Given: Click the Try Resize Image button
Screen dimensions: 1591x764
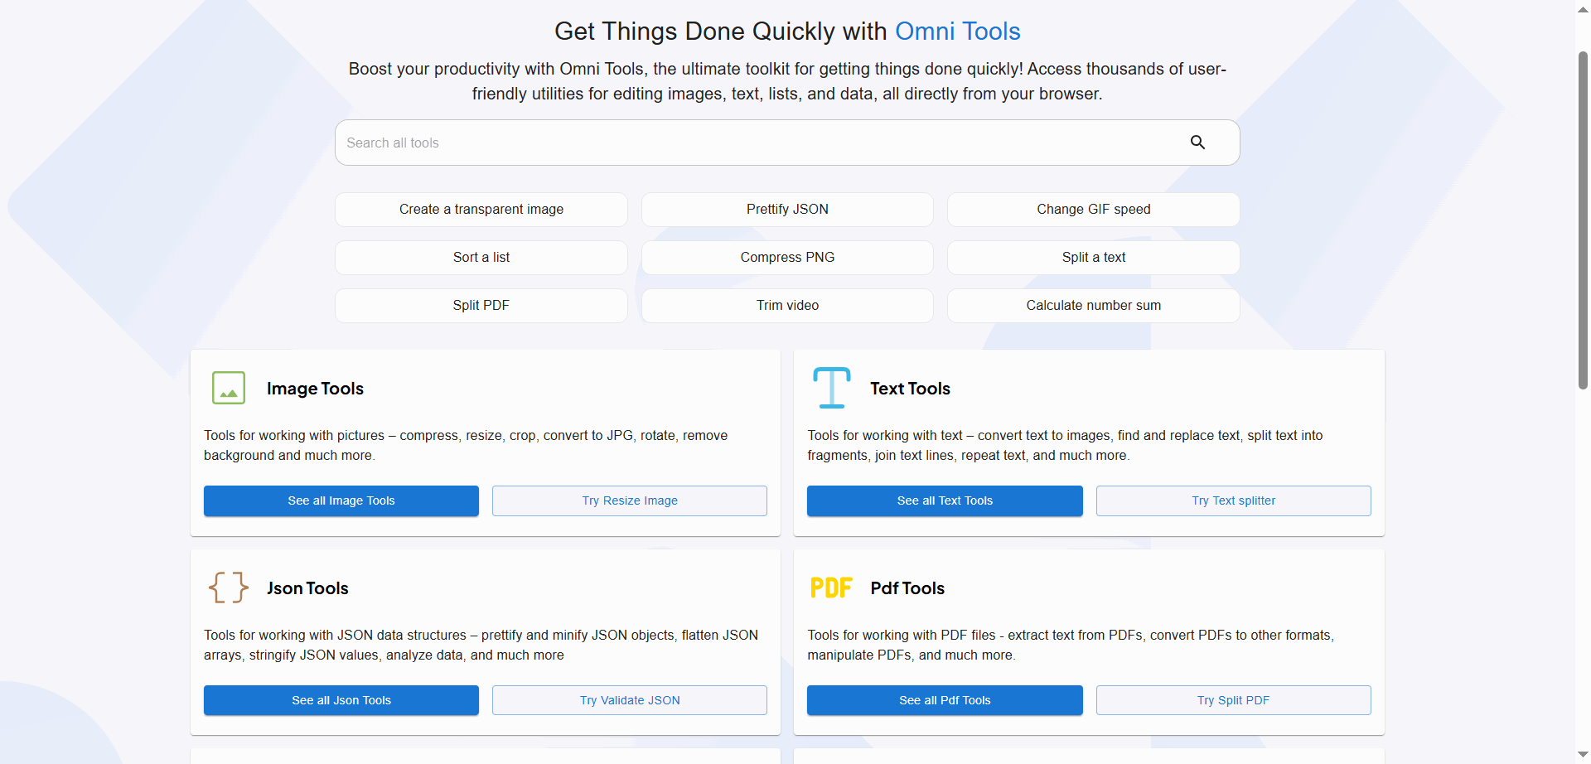Looking at the screenshot, I should pos(629,500).
